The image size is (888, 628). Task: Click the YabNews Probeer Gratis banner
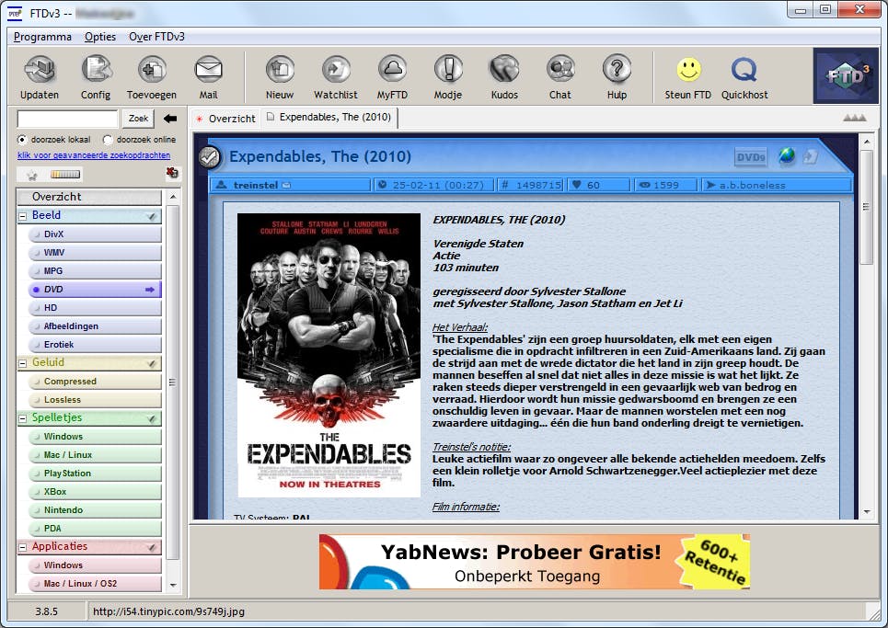click(534, 561)
